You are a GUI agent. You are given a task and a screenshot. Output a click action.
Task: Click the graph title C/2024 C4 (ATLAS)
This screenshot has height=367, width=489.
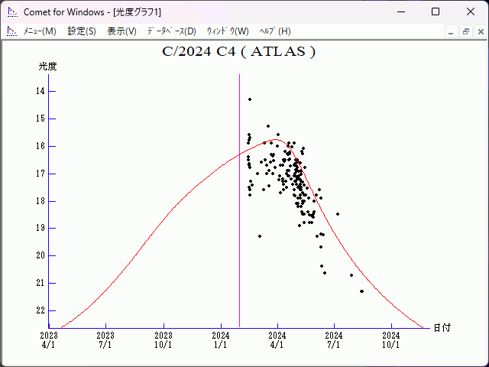click(x=238, y=52)
